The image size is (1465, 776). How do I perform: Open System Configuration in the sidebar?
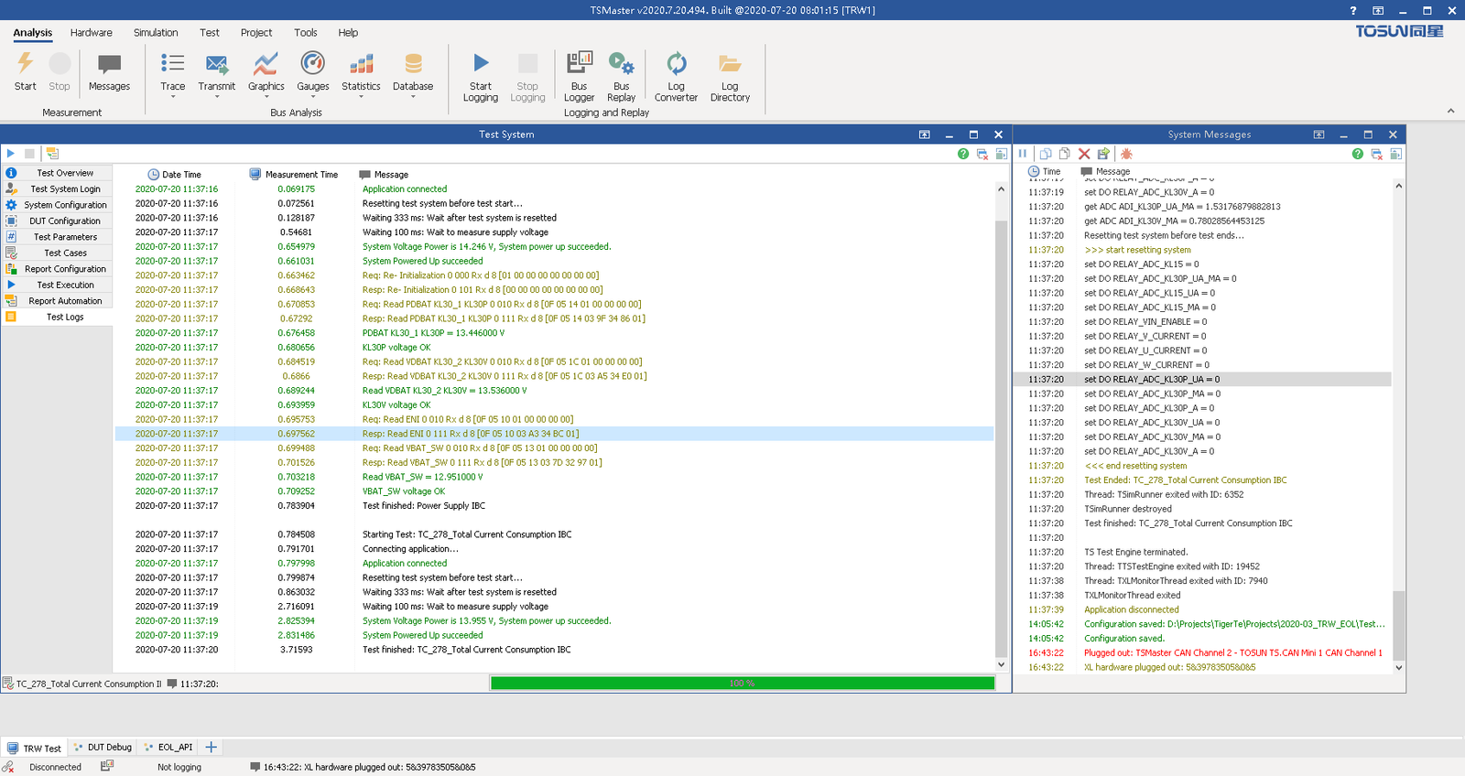[x=58, y=205]
